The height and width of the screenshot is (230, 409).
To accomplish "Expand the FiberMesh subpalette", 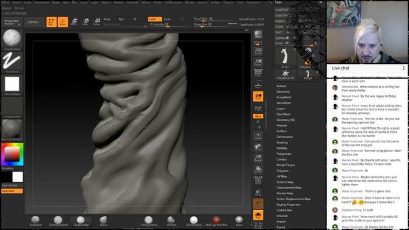I will [284, 114].
